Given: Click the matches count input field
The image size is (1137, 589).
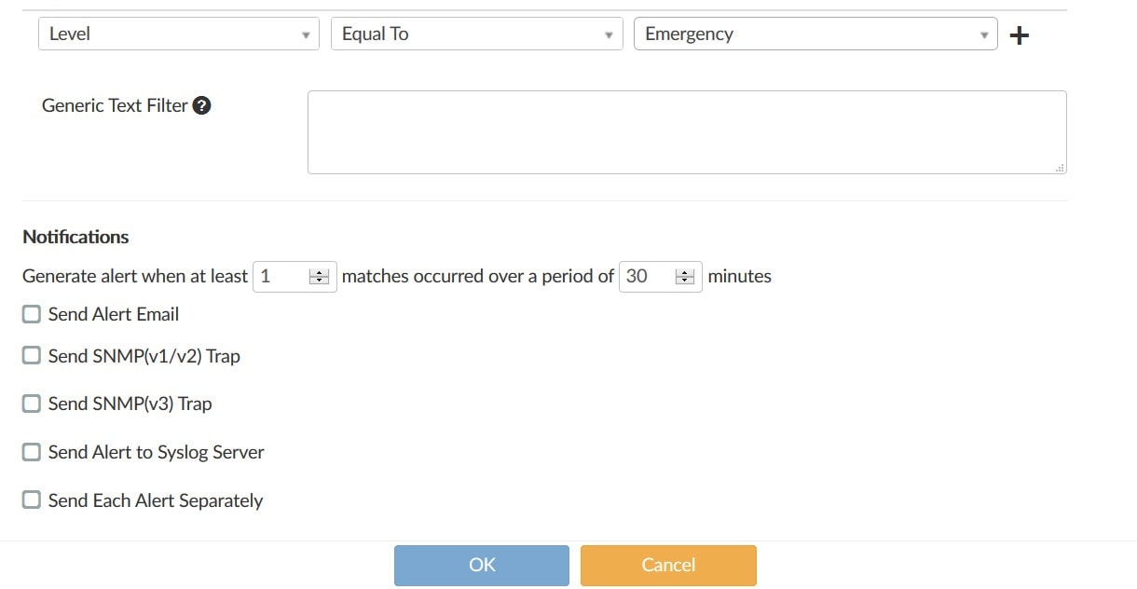Looking at the screenshot, I should pos(281,276).
